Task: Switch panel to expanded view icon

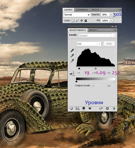Action: (x=77, y=108)
